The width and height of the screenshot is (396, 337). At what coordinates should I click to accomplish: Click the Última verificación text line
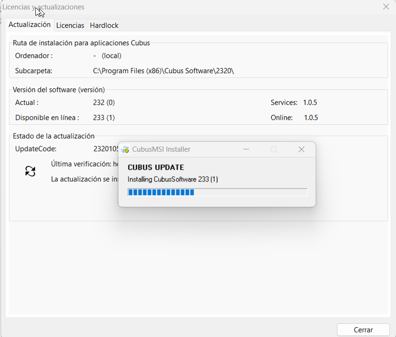coord(84,164)
